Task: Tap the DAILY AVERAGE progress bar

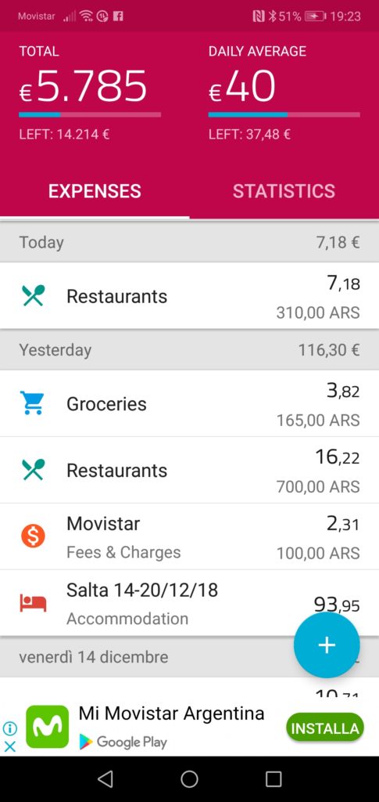Action: point(284,114)
